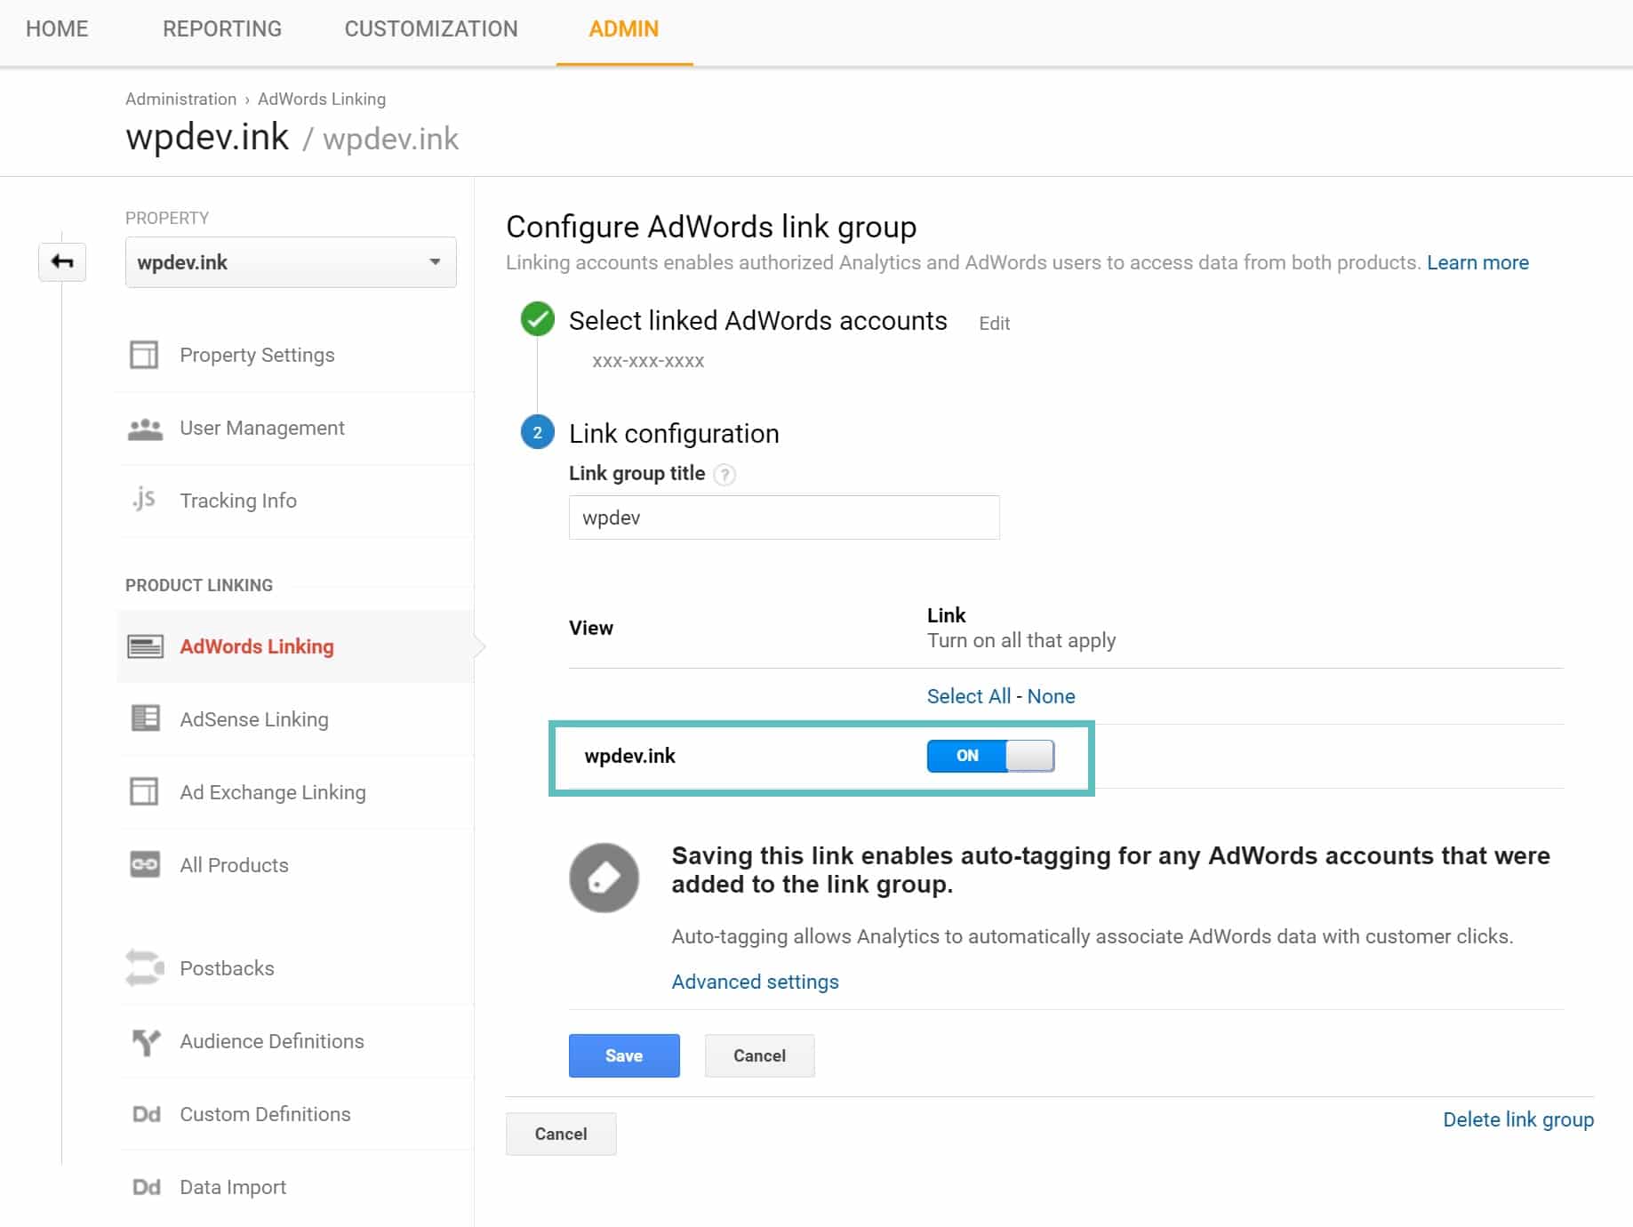Turn off the wpdev.ink link switch
1633x1227 pixels.
(x=990, y=756)
